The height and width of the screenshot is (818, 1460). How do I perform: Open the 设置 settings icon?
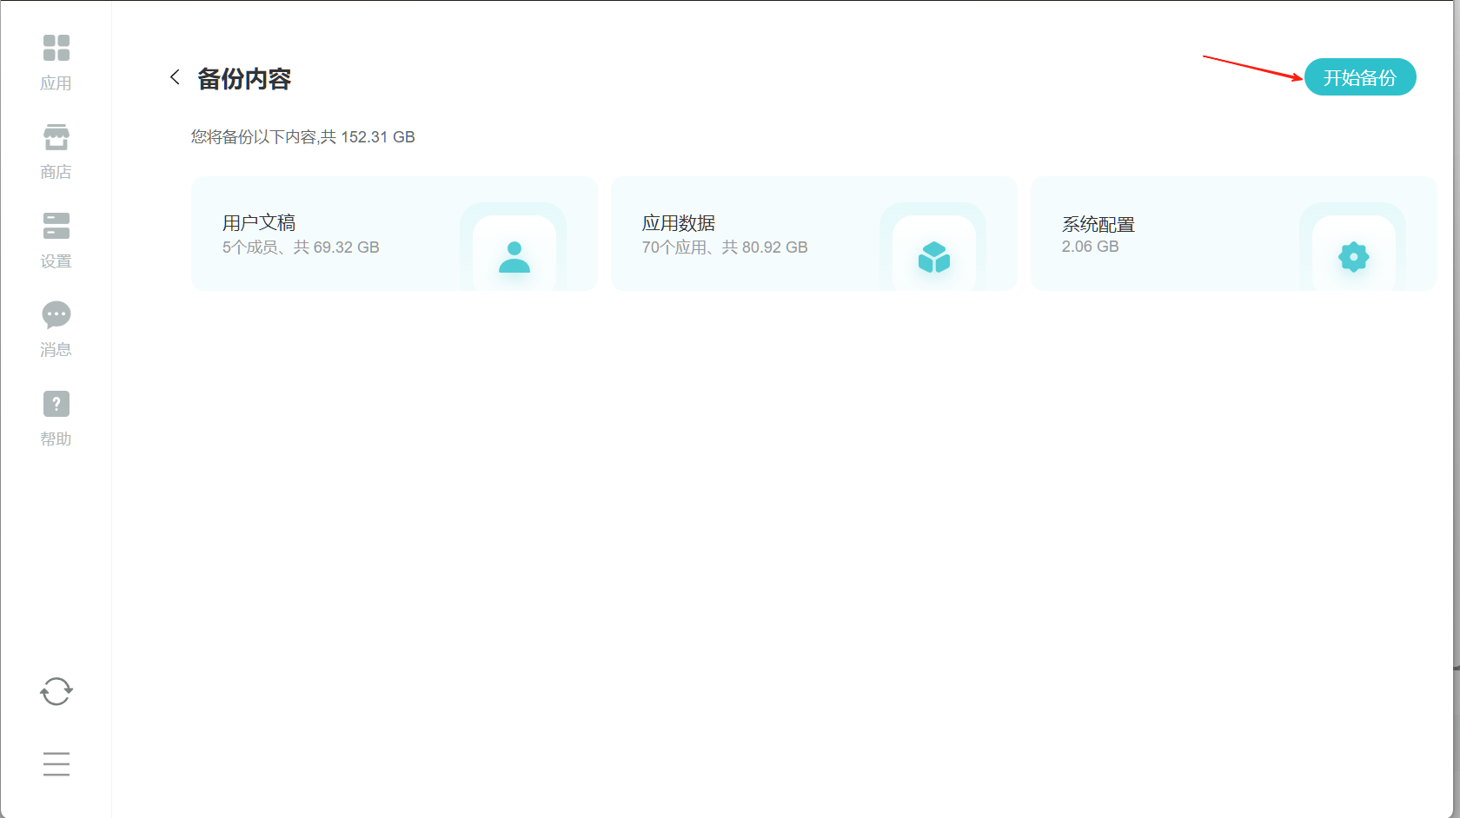click(x=56, y=226)
